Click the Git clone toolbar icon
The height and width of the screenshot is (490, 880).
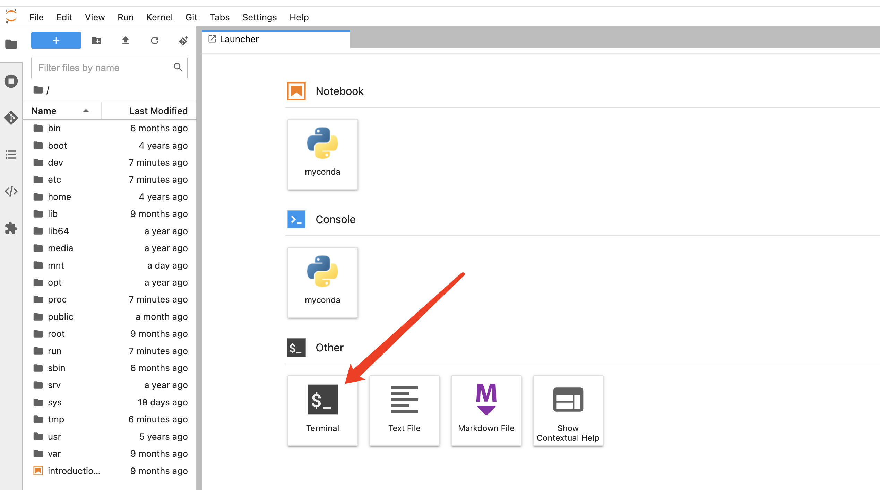point(183,41)
